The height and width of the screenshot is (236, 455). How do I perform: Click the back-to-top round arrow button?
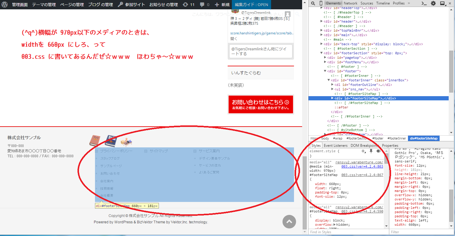point(289,222)
